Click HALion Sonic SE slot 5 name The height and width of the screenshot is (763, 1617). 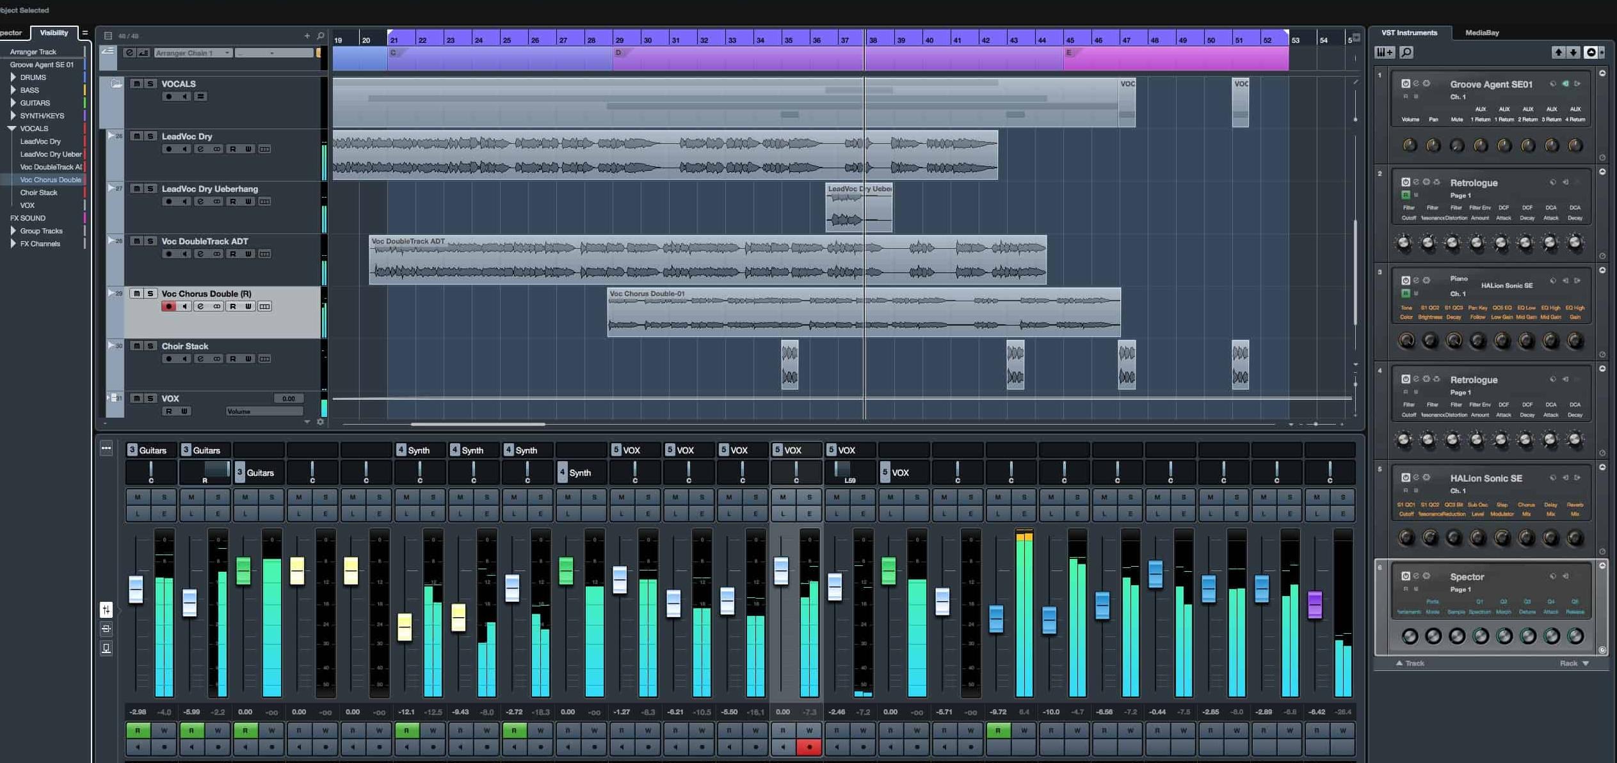[1486, 478]
